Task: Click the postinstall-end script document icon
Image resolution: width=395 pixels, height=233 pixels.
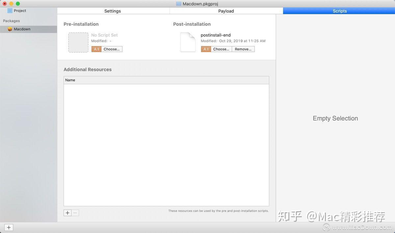Action: 188,42
